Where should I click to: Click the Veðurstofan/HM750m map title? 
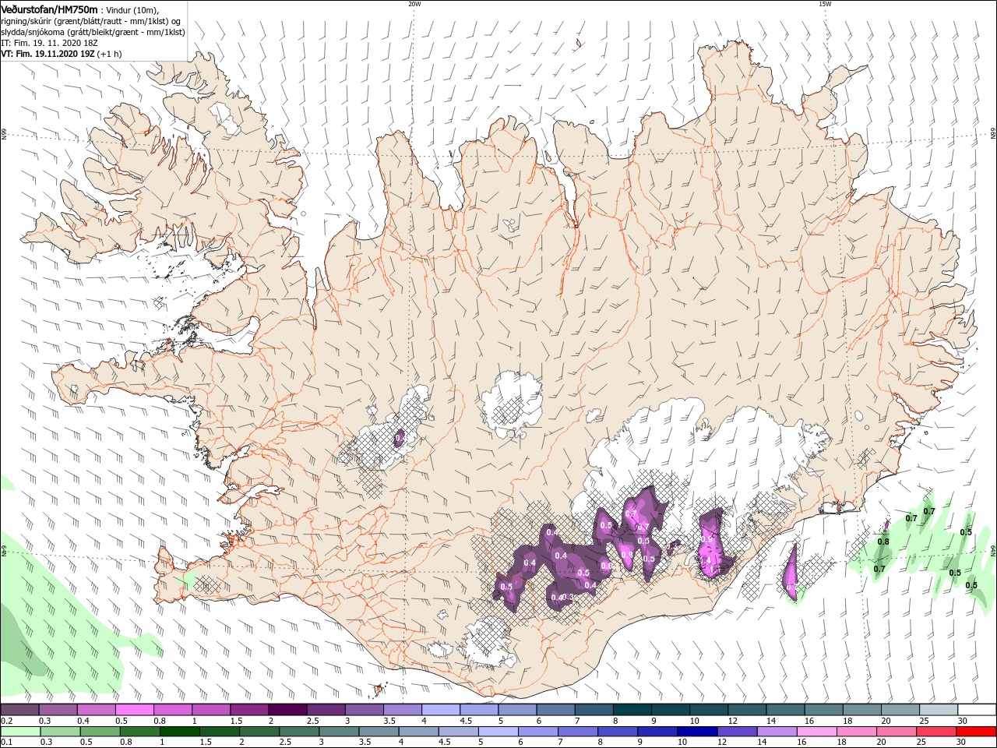point(48,9)
